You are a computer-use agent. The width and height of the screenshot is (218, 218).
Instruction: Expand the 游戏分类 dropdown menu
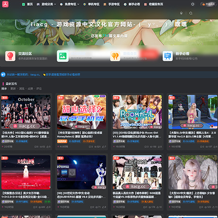pyautogui.click(x=46, y=4)
